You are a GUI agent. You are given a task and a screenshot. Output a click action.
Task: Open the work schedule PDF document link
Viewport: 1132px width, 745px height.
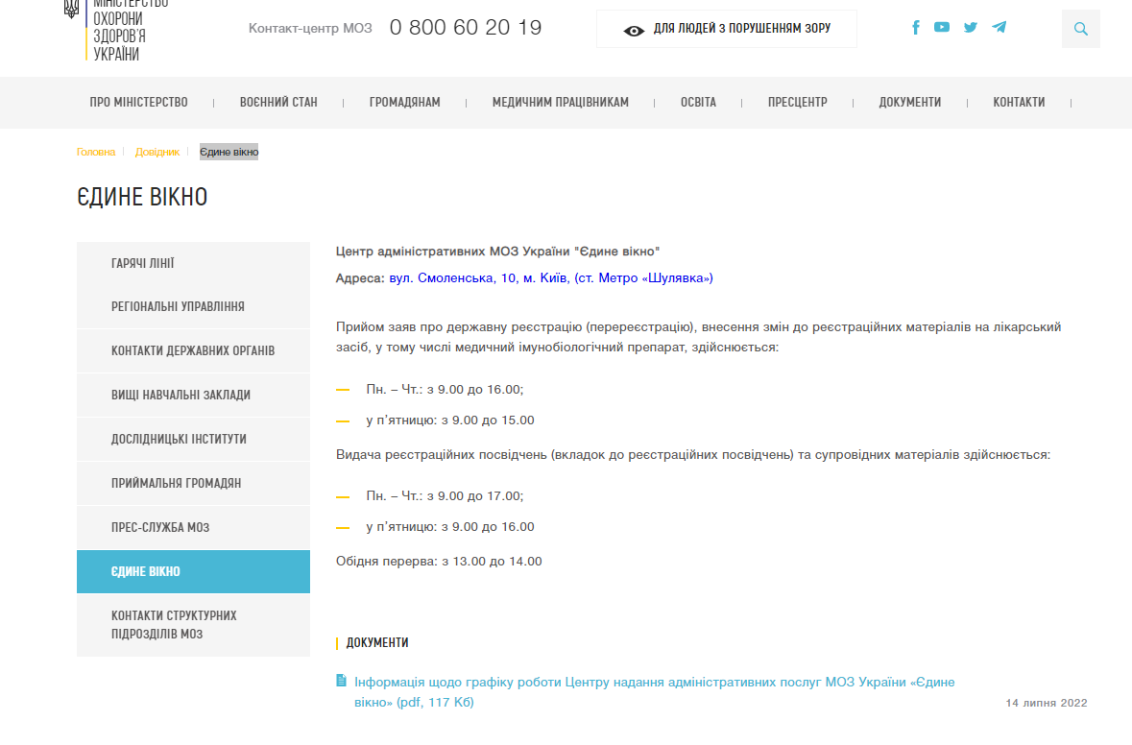[x=654, y=691]
